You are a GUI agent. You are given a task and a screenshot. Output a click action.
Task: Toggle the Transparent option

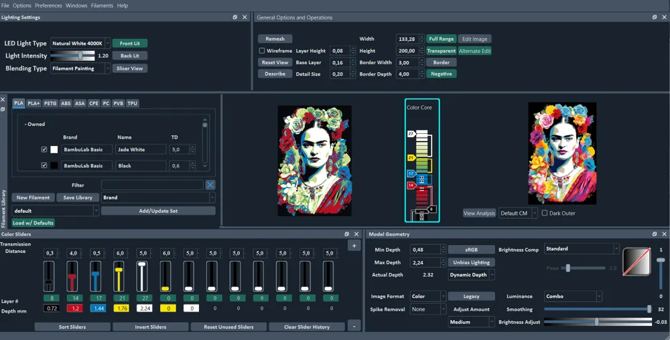click(x=442, y=51)
